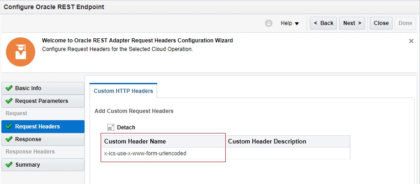Screen dimensions: 420x184
Task: Select the Custom HTTP Headers tab
Action: pos(123,91)
